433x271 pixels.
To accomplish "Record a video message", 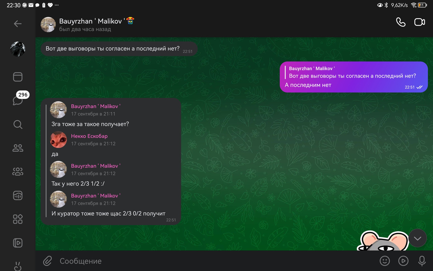I will point(403,260).
